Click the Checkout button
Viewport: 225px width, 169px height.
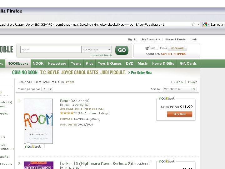177,48
